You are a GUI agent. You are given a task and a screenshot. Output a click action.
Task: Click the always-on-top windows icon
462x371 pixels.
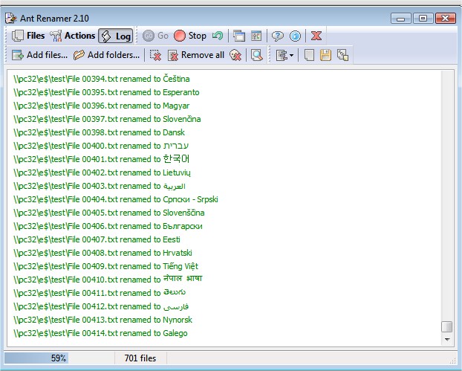tap(239, 36)
